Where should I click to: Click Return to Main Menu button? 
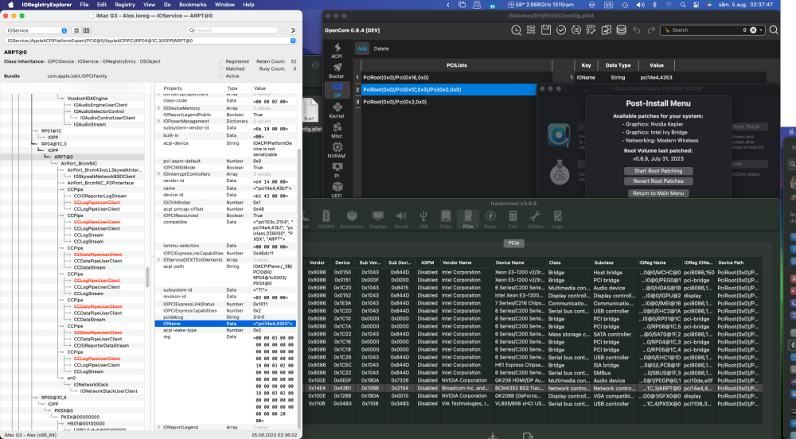pos(658,193)
